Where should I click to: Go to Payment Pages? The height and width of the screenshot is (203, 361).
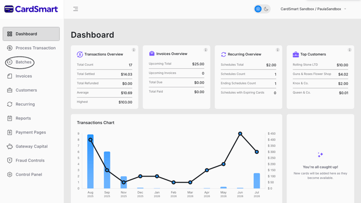pos(31,132)
